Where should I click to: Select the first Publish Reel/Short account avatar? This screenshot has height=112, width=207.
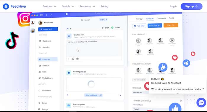coord(138,70)
